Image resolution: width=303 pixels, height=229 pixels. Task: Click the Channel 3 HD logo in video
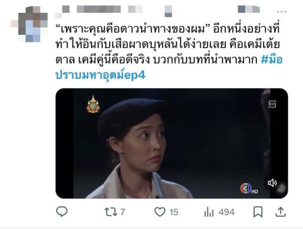pos(249,189)
